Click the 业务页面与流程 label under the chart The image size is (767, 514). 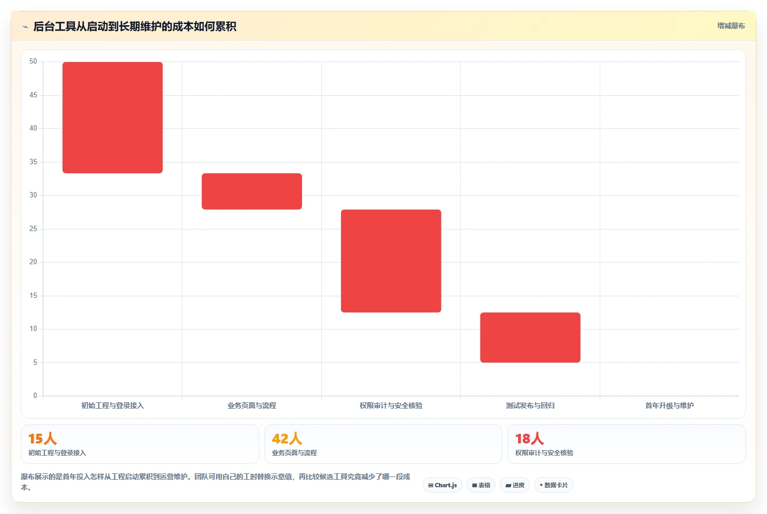click(252, 405)
